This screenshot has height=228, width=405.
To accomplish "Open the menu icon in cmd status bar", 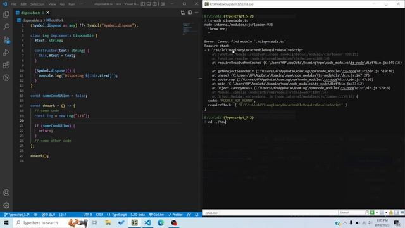I will pos(402,213).
